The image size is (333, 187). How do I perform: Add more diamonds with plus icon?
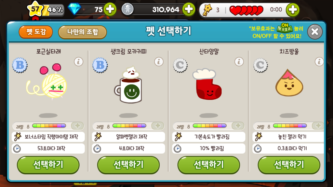pyautogui.click(x=110, y=9)
